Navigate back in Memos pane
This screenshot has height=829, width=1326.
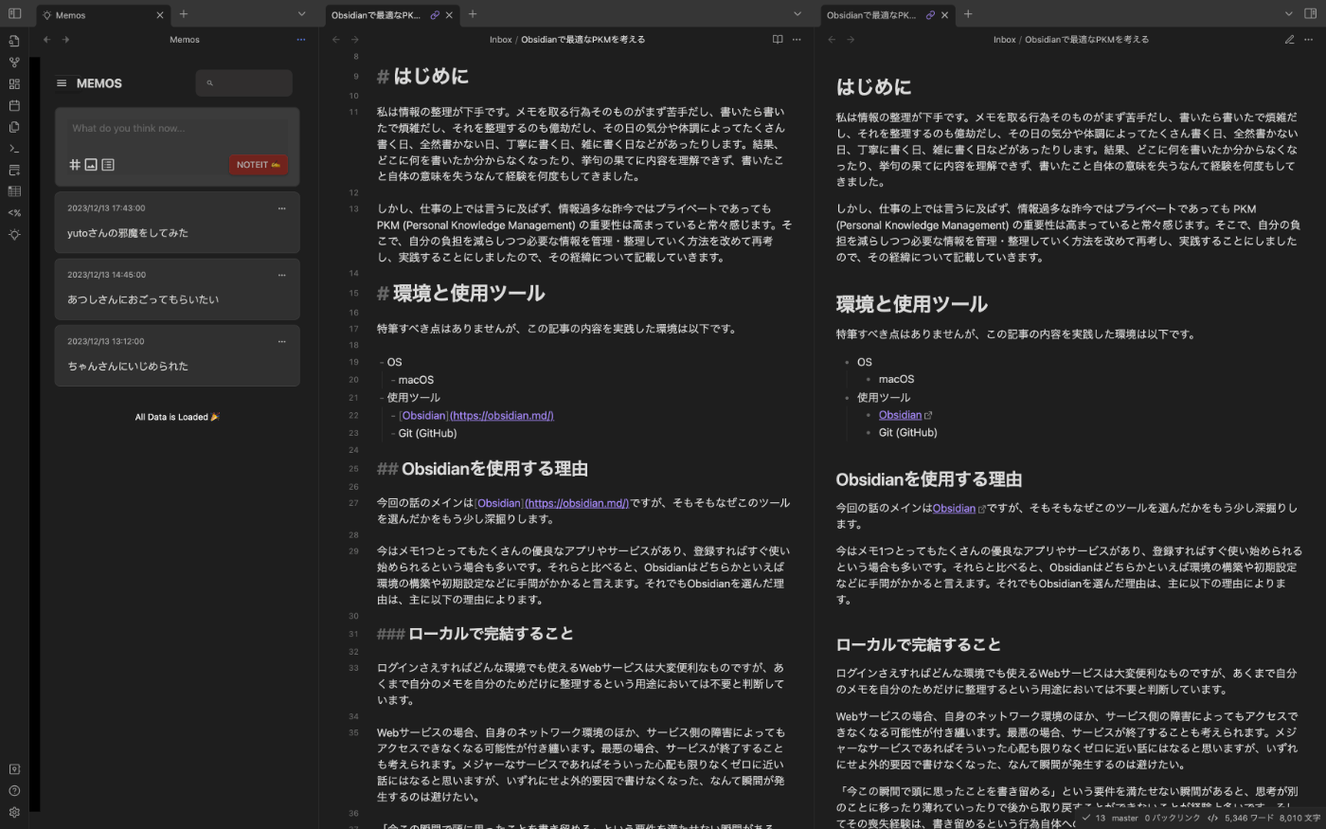46,40
